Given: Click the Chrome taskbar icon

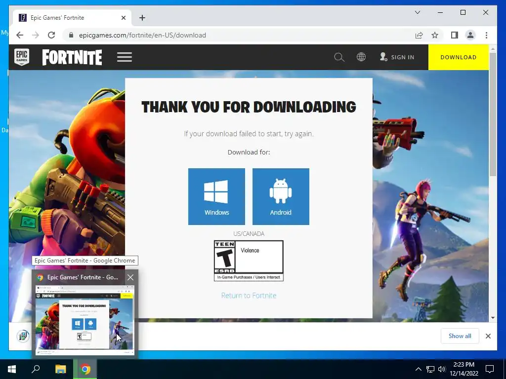Looking at the screenshot, I should click(x=85, y=369).
